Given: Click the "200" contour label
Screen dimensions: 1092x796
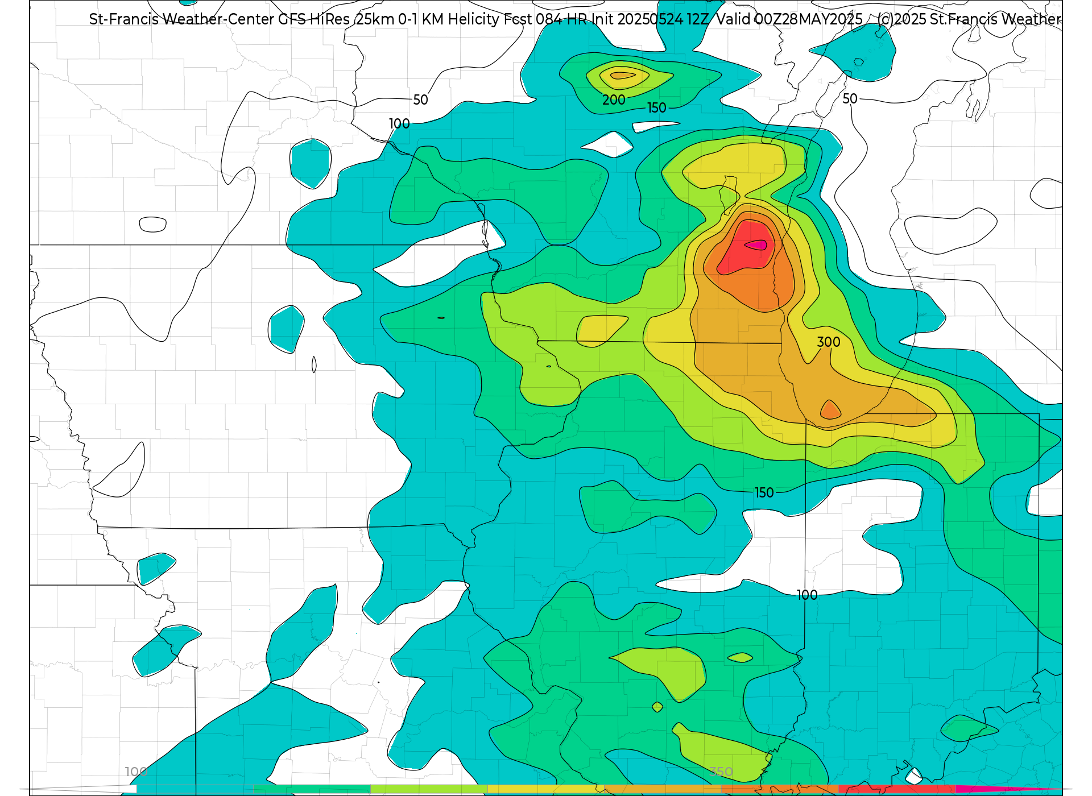Looking at the screenshot, I should click(x=614, y=100).
